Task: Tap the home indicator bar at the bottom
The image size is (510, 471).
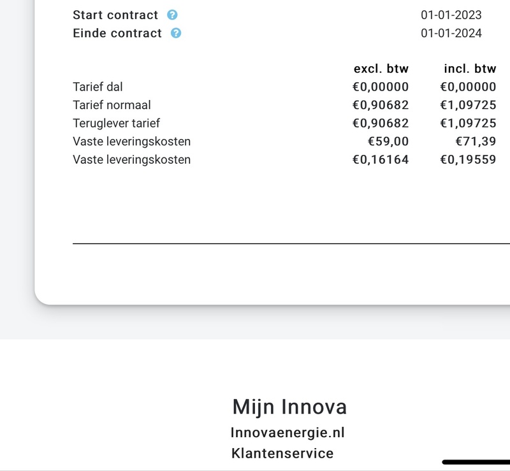Action: coord(476,462)
